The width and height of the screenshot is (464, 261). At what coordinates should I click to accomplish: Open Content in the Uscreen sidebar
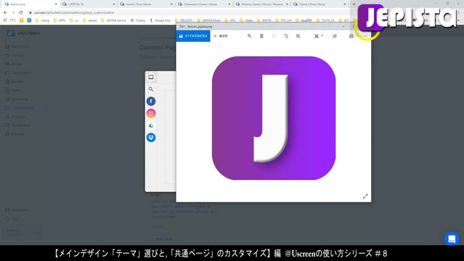click(15, 55)
